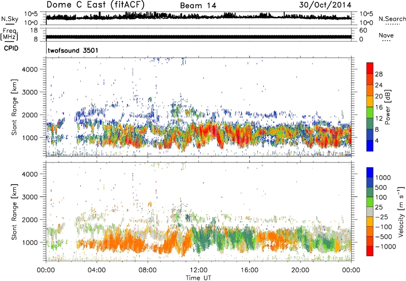Viewport: 406px width, 281px height.
Task: Click the "12:00" time tick label
Action: (198, 270)
